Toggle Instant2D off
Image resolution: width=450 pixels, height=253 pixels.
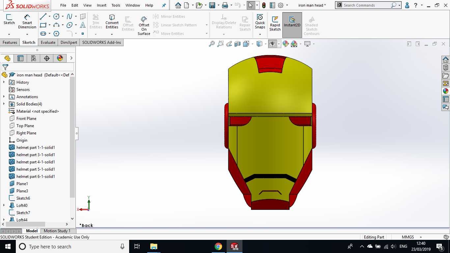pos(292,25)
